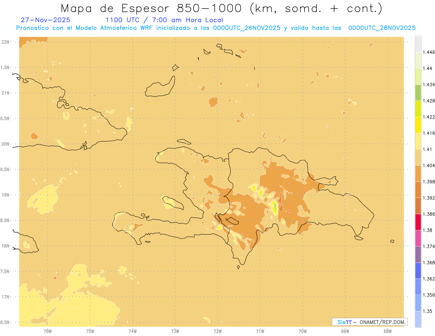Click the valid-until time "0000UTC_28NOV2025"

(x=382, y=28)
